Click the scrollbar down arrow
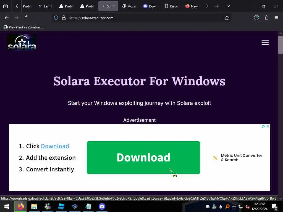Image resolution: width=283 pixels, height=212 pixels. tap(281, 198)
